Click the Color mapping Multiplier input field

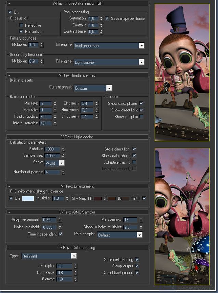(x=64, y=266)
